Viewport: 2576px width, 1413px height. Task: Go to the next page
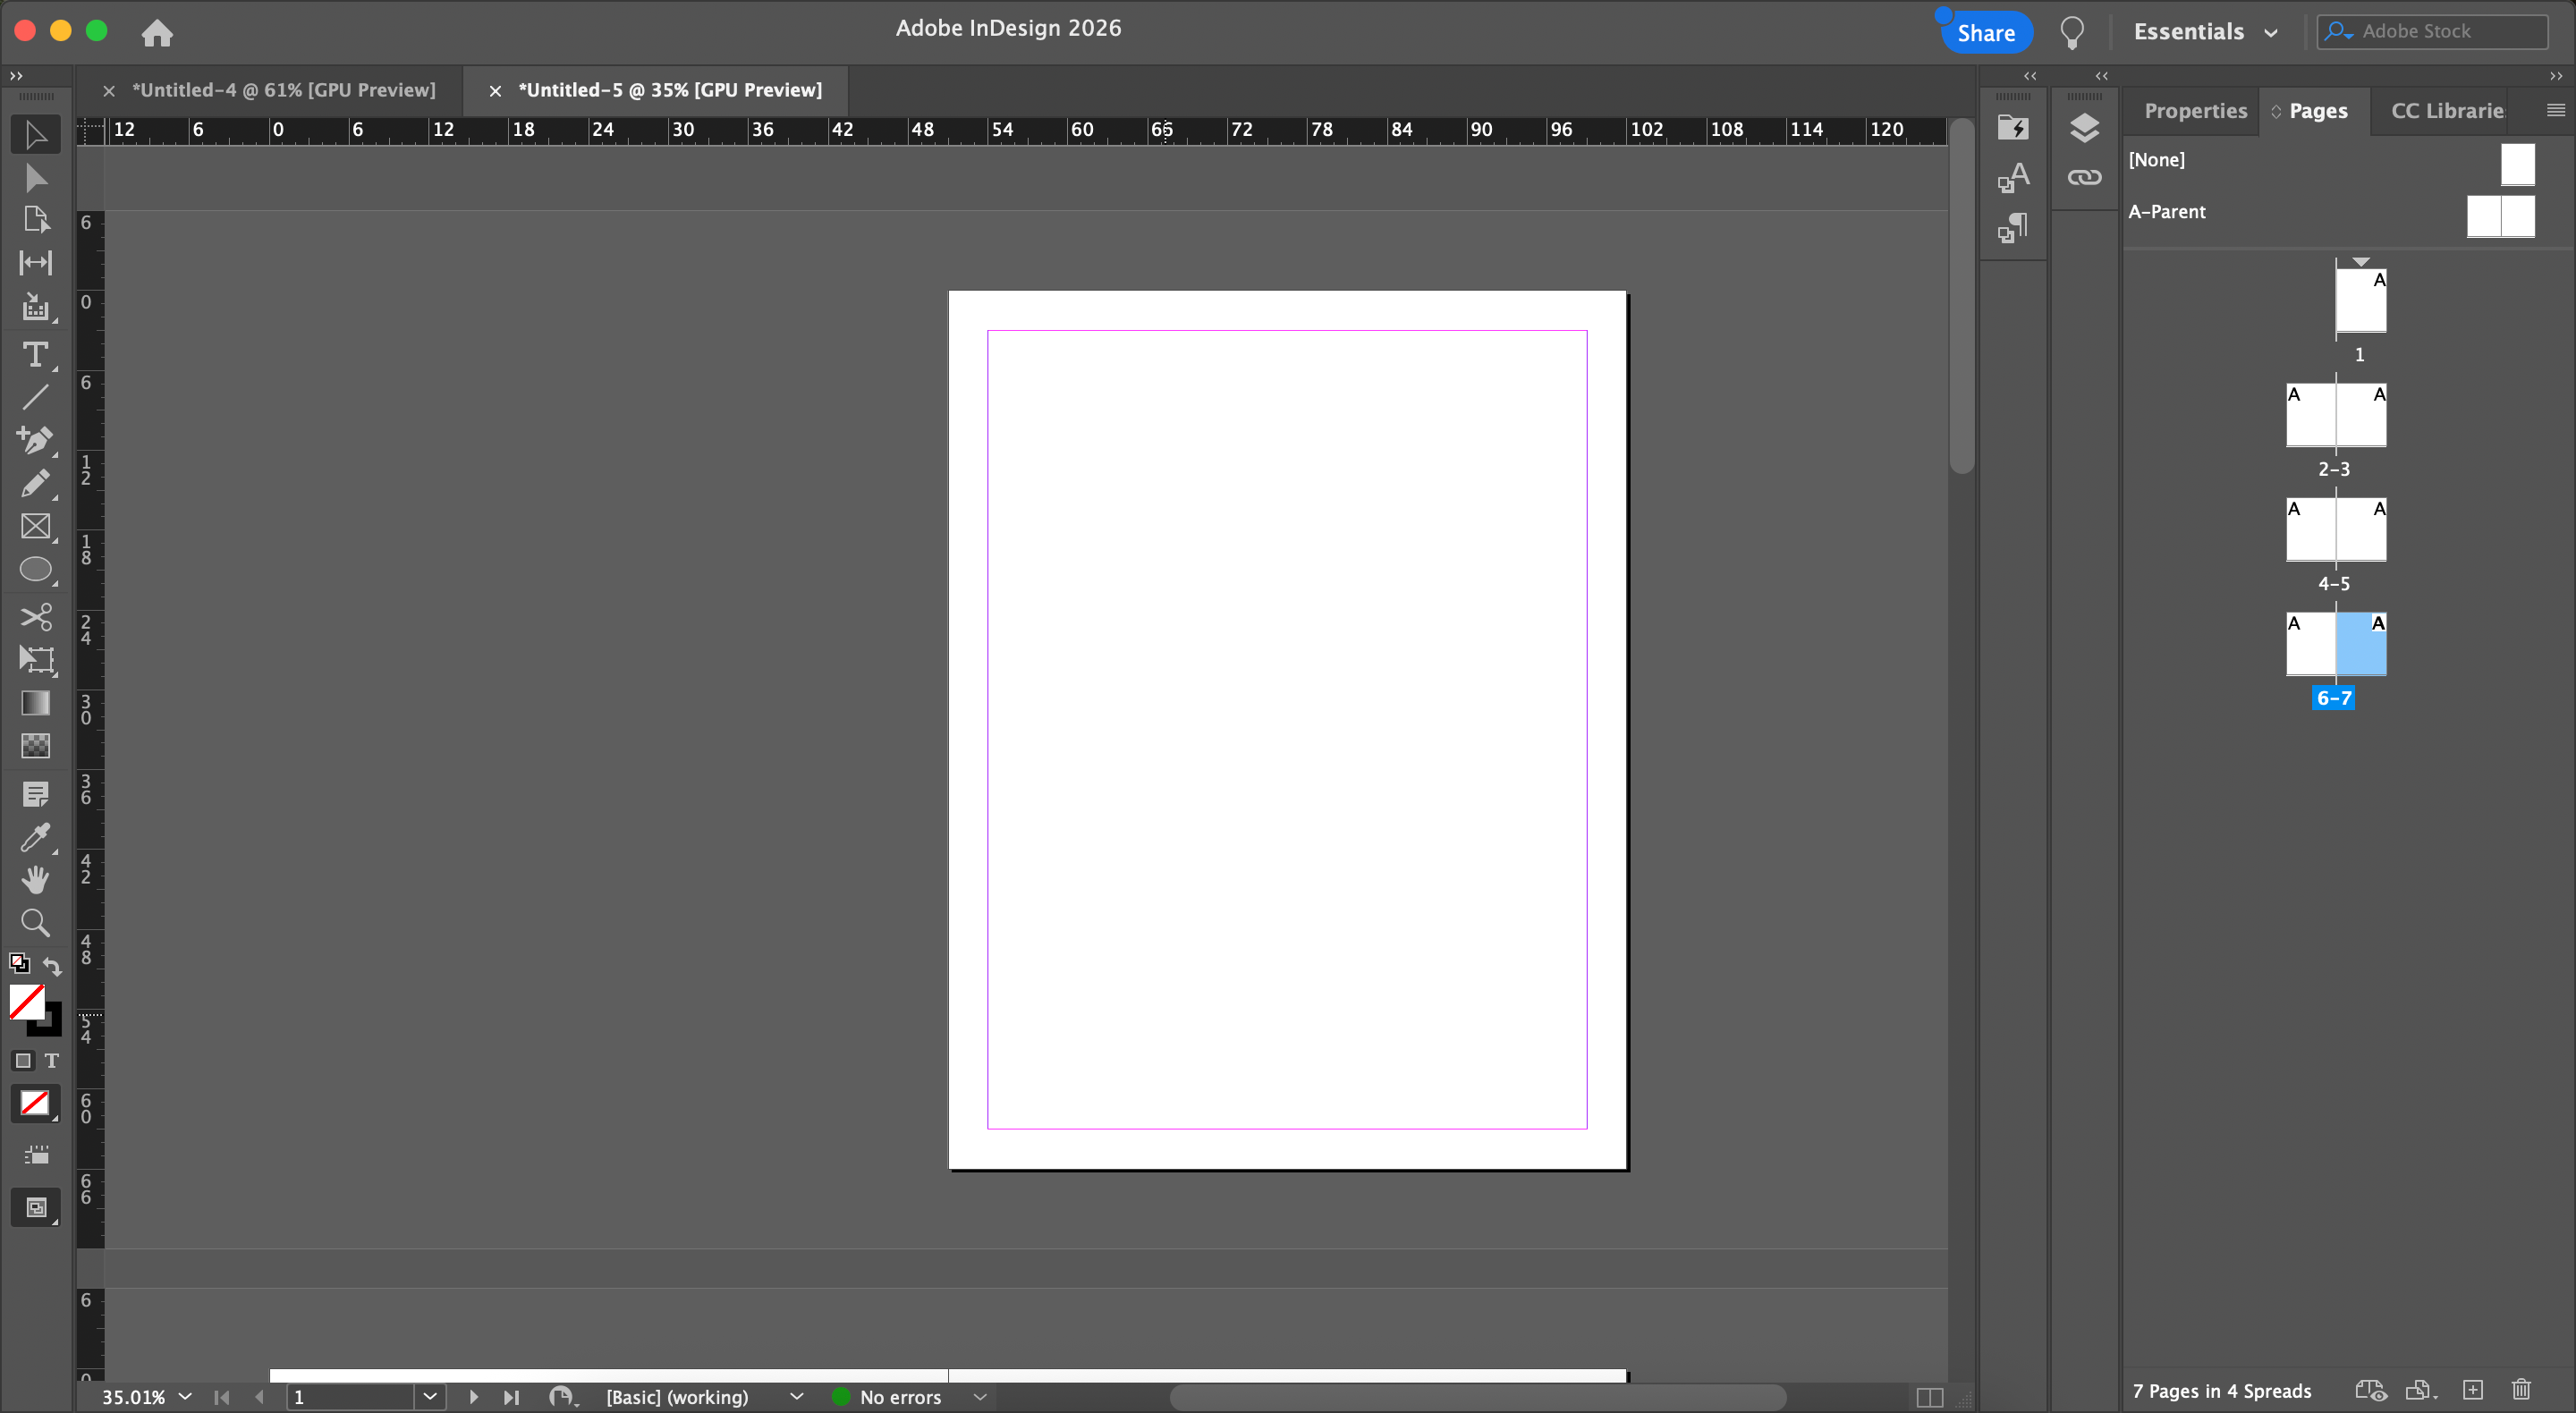474,1396
